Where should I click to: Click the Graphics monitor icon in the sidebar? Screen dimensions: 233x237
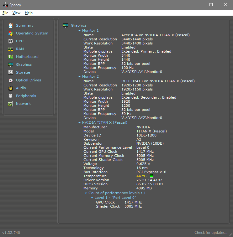tap(11, 65)
